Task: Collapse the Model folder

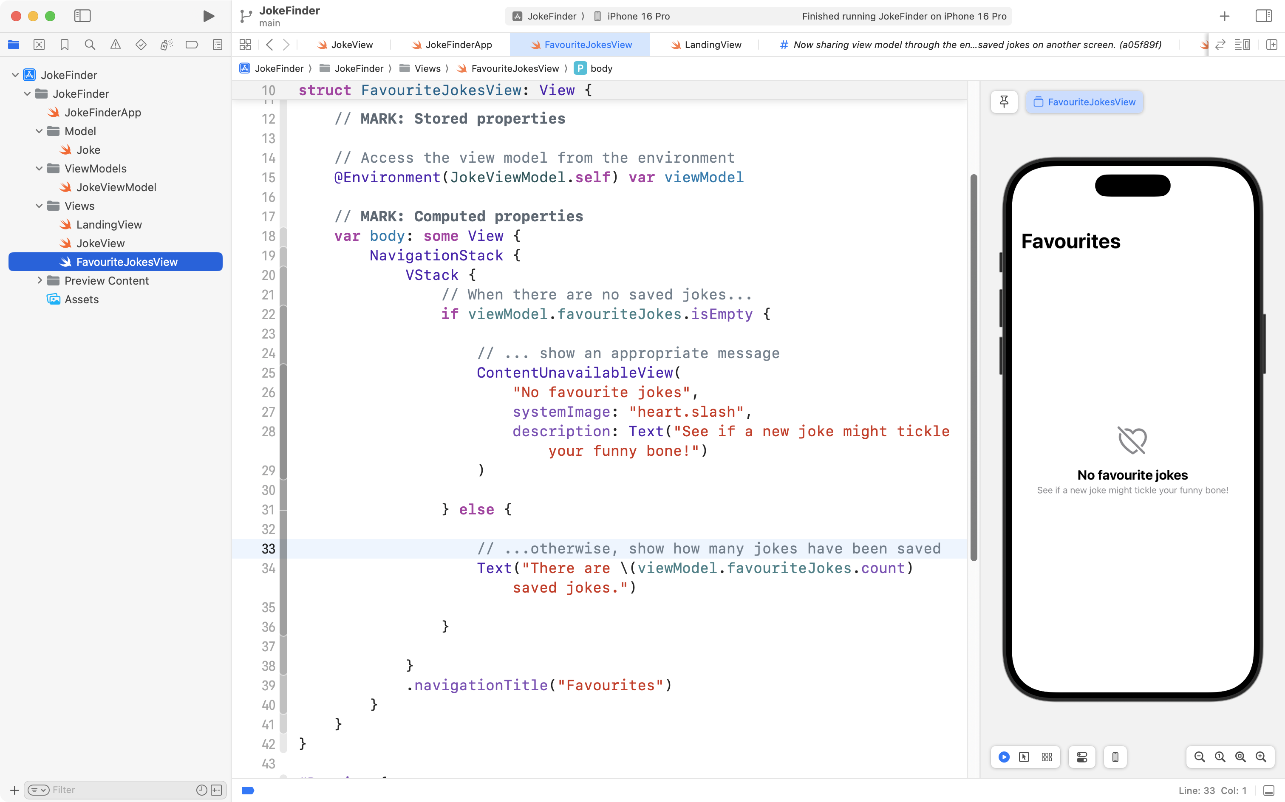Action: [39, 131]
